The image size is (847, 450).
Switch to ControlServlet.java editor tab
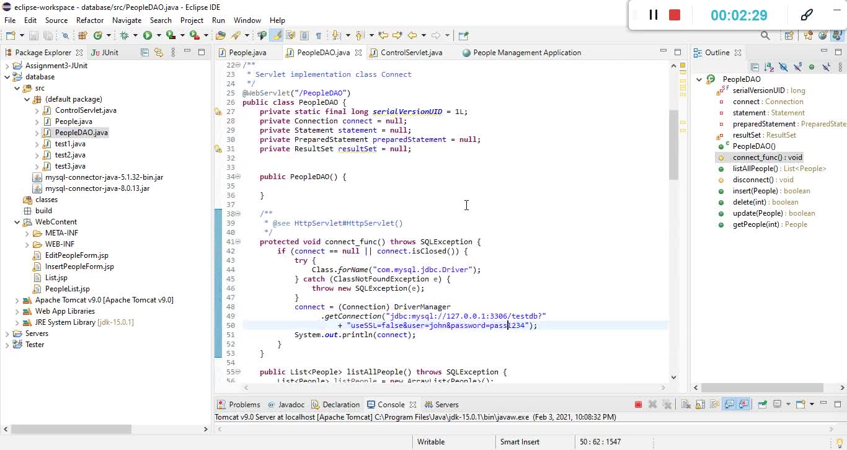[411, 53]
